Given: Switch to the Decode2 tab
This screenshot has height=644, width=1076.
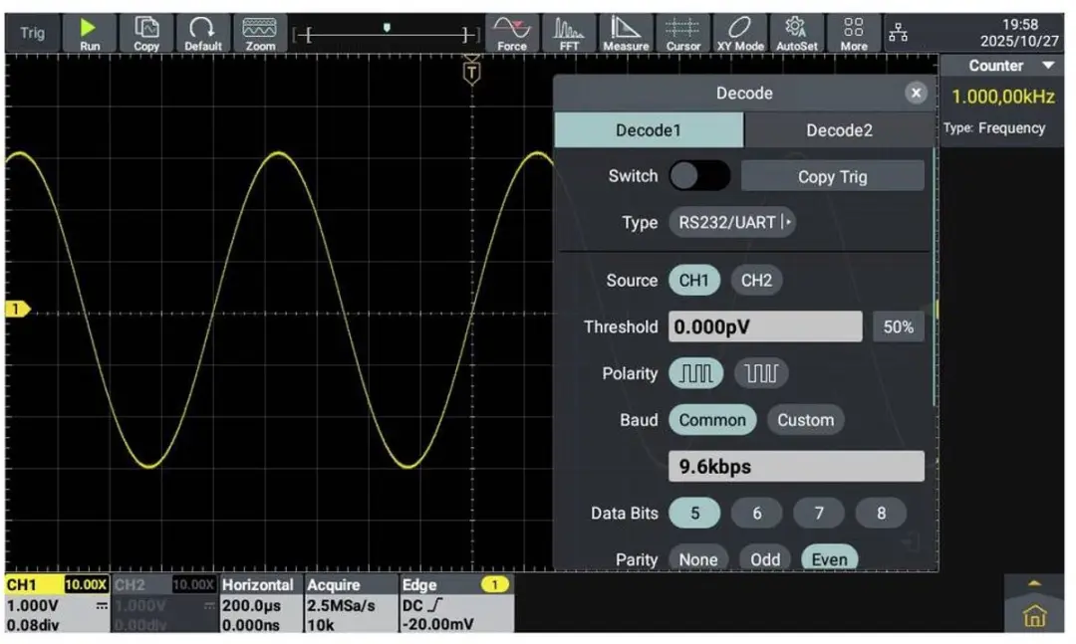Looking at the screenshot, I should [x=839, y=130].
